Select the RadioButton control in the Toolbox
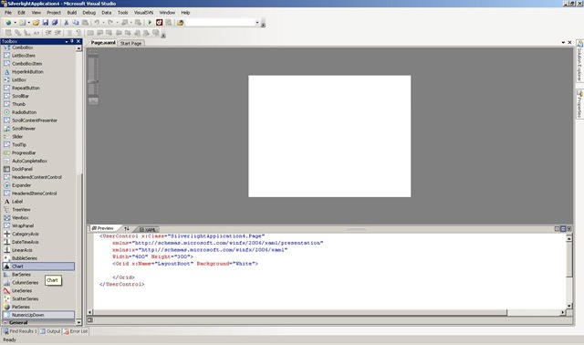 tap(38, 112)
